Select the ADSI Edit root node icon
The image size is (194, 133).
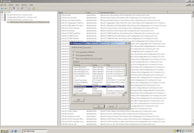(2, 12)
